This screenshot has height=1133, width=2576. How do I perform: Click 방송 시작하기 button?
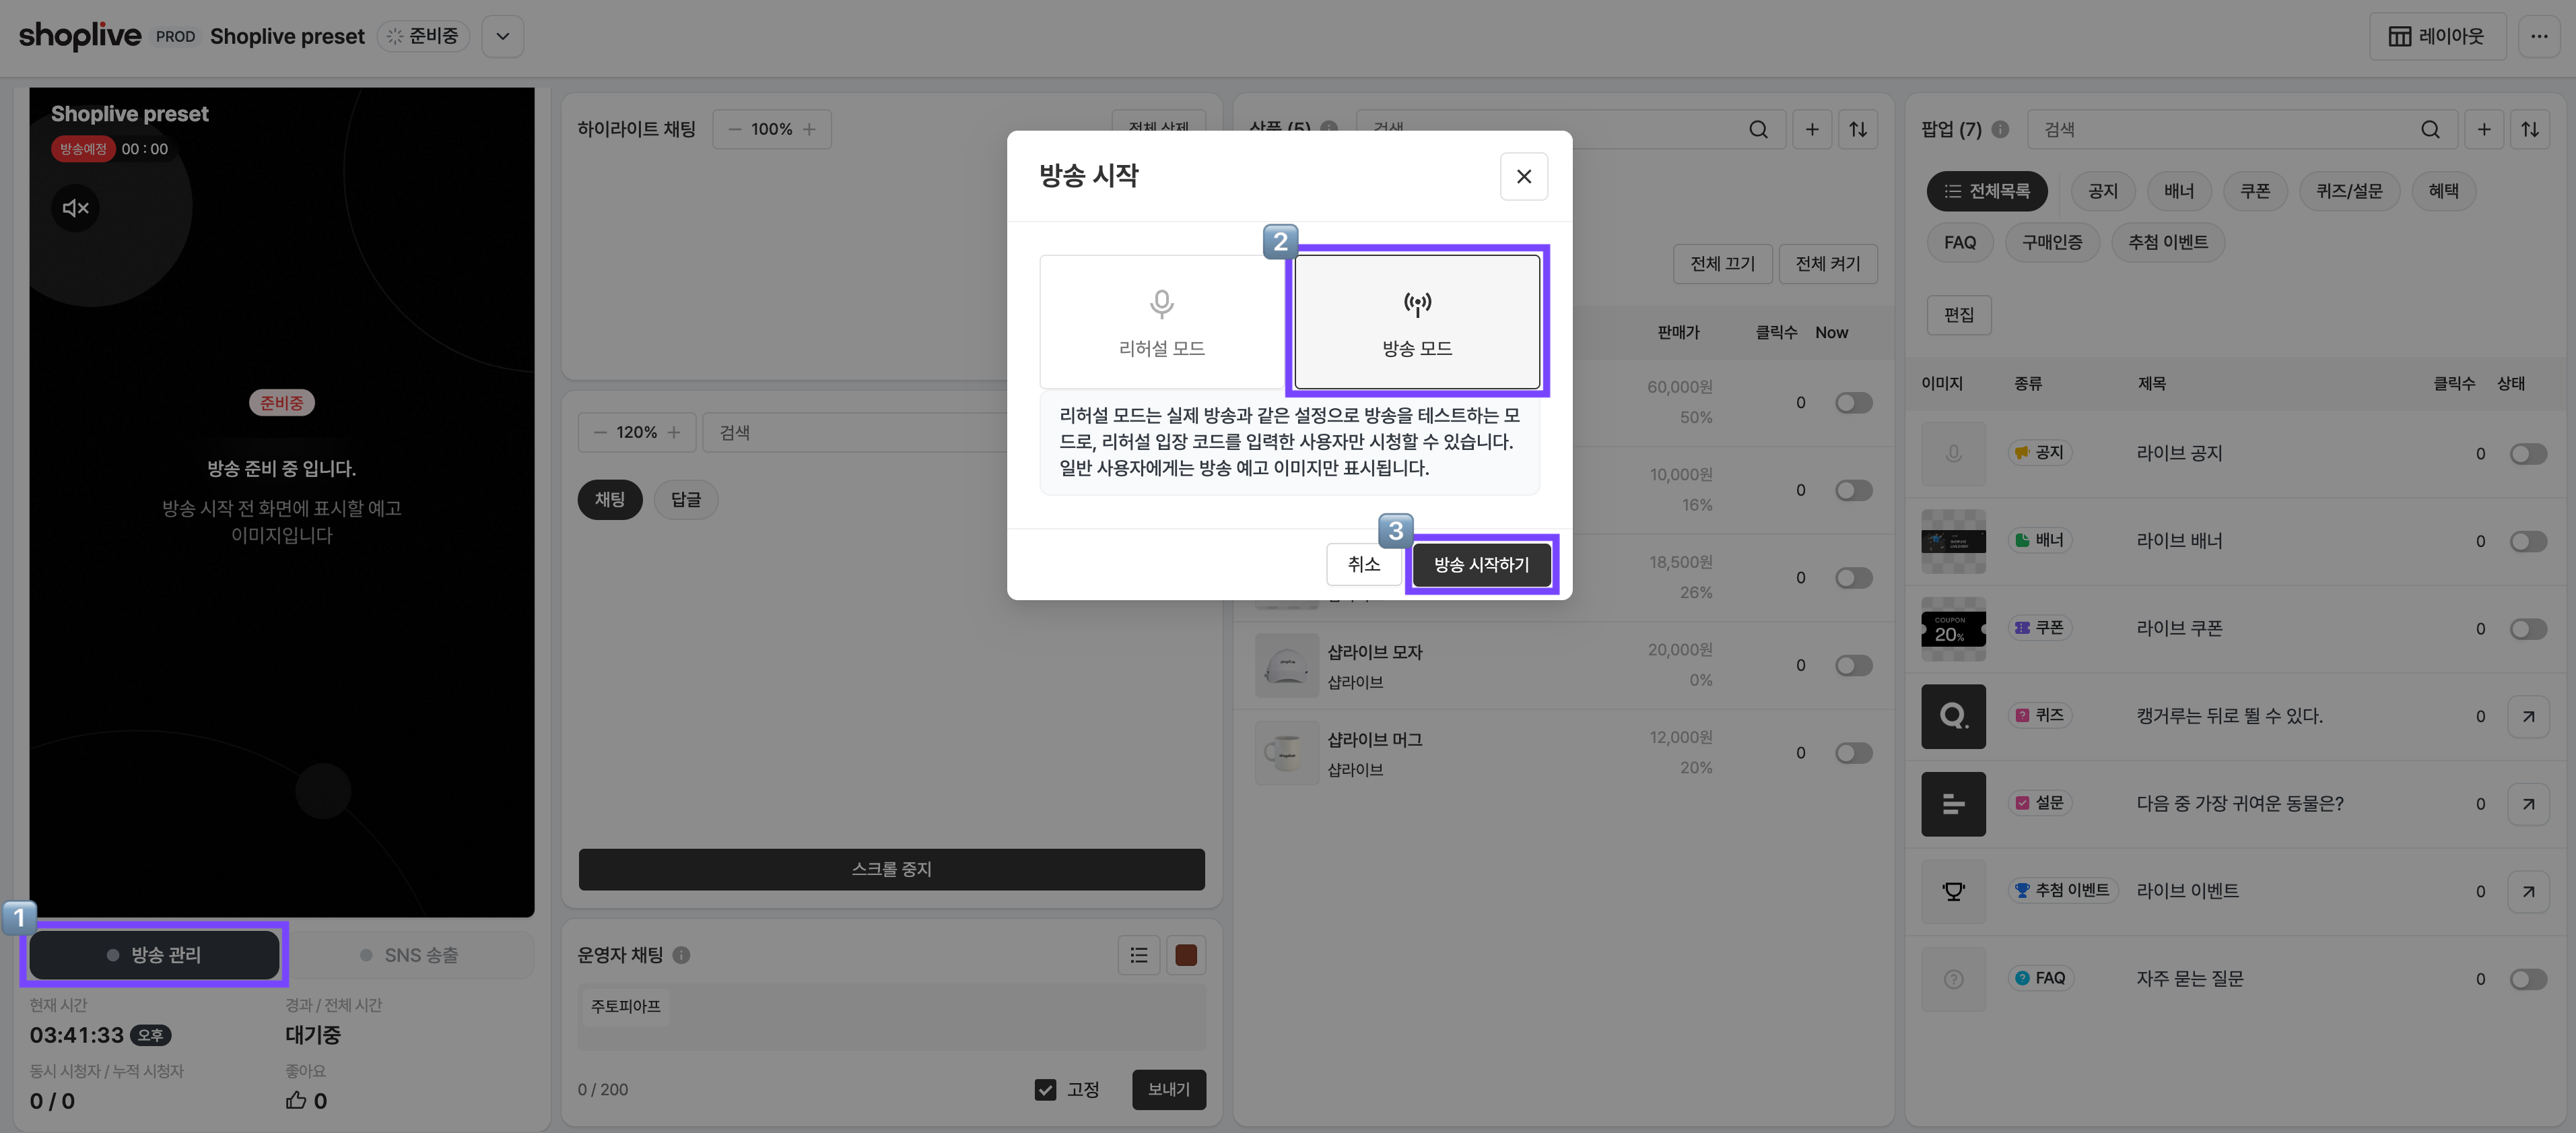(x=1481, y=564)
